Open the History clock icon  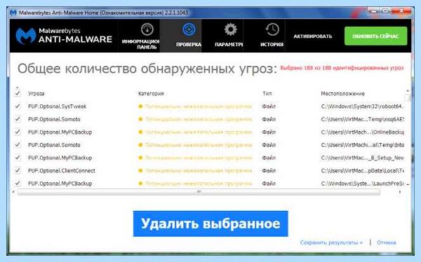point(272,29)
